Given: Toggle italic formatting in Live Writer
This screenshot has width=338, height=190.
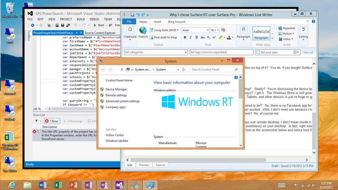Looking at the screenshot, I should pos(190,37).
